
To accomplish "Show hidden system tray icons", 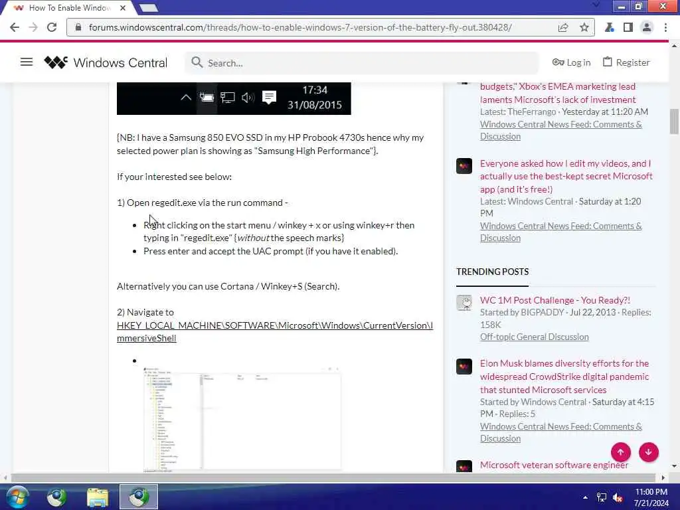I will pos(586,497).
